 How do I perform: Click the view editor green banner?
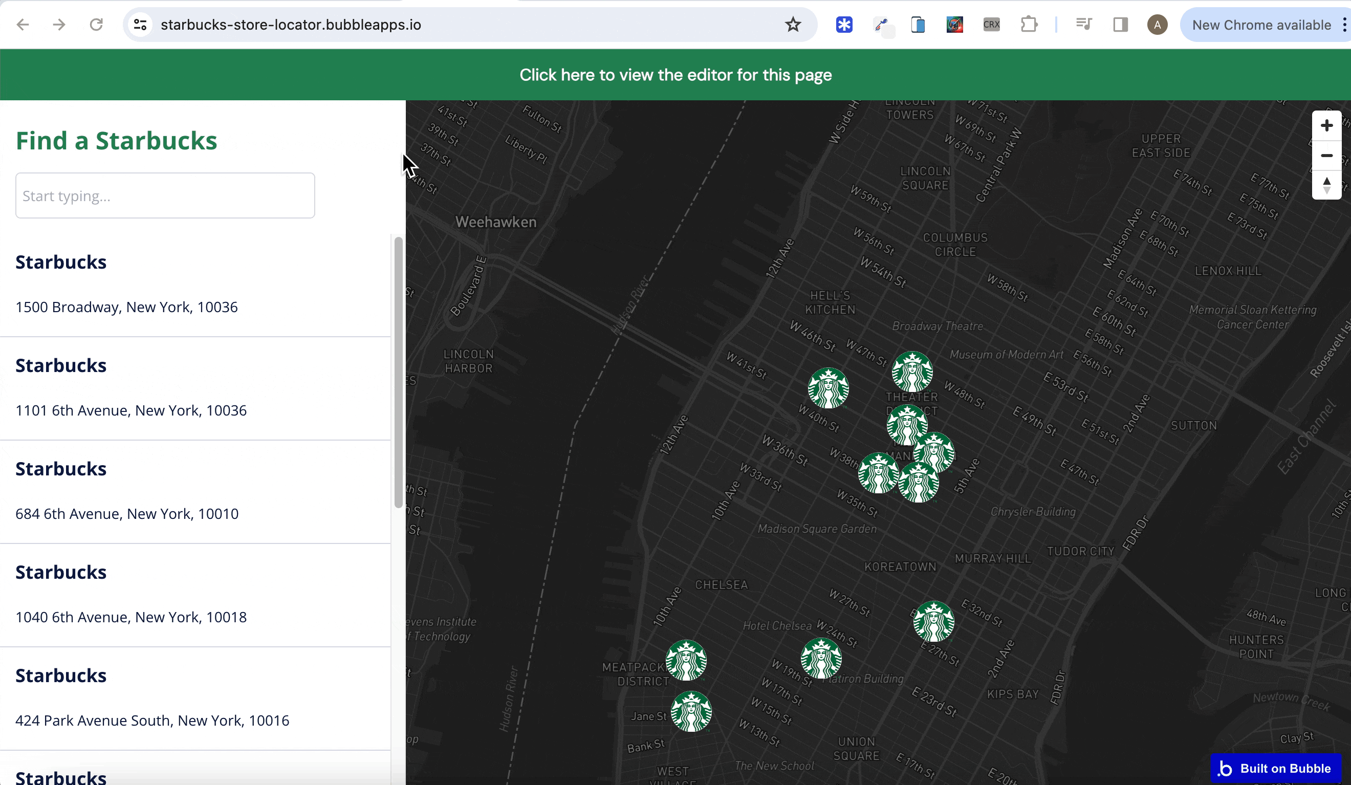(x=675, y=75)
